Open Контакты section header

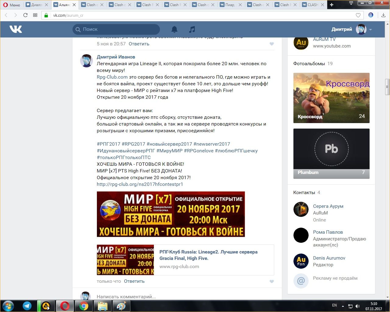click(x=304, y=193)
